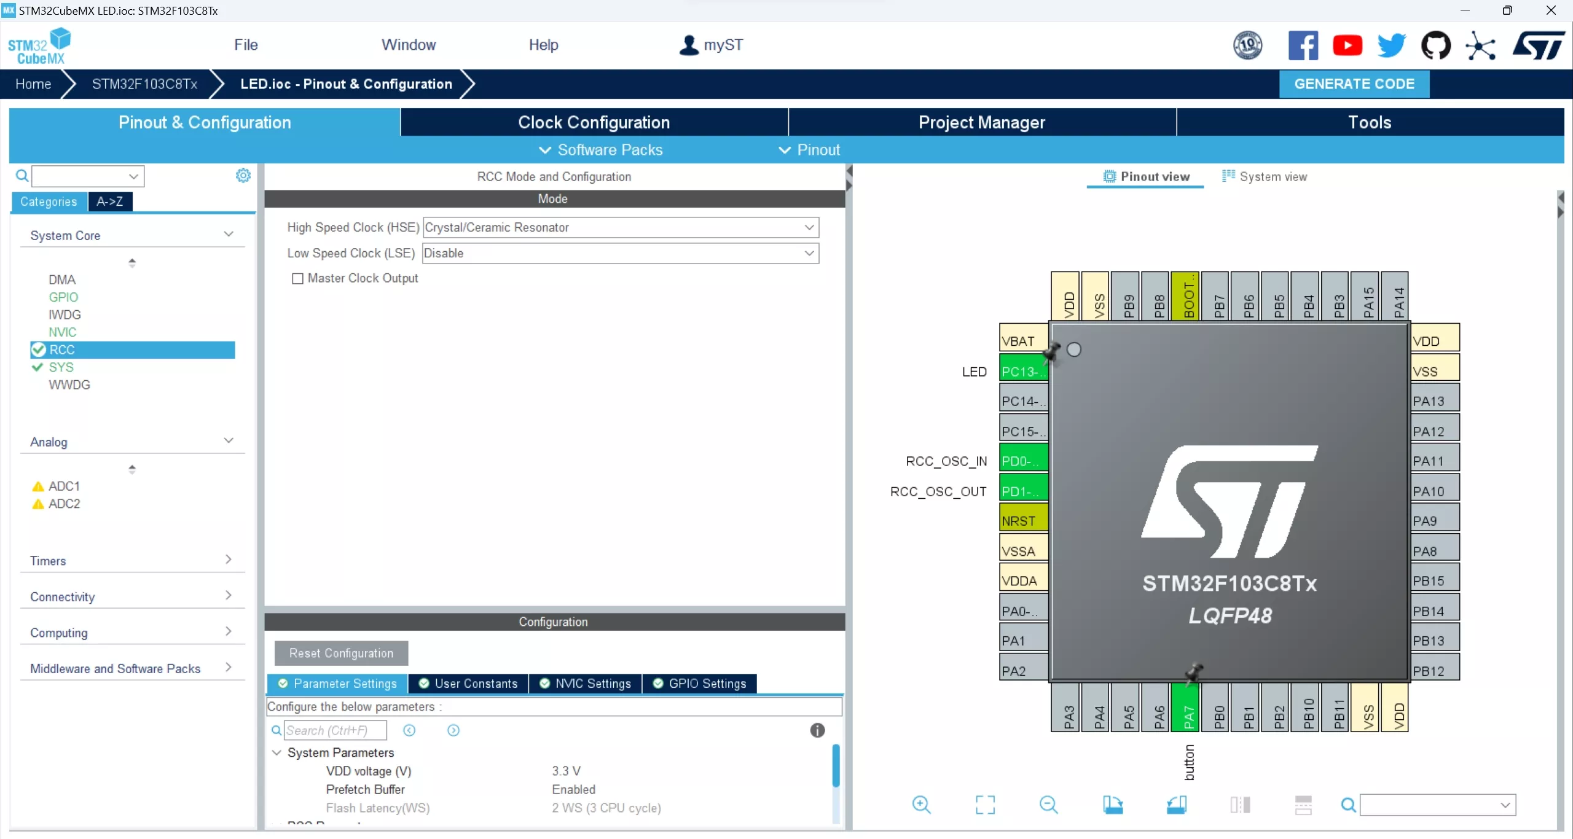Viewport: 1573px width, 839px height.
Task: Open the Clock Configuration tab
Action: pyautogui.click(x=594, y=122)
